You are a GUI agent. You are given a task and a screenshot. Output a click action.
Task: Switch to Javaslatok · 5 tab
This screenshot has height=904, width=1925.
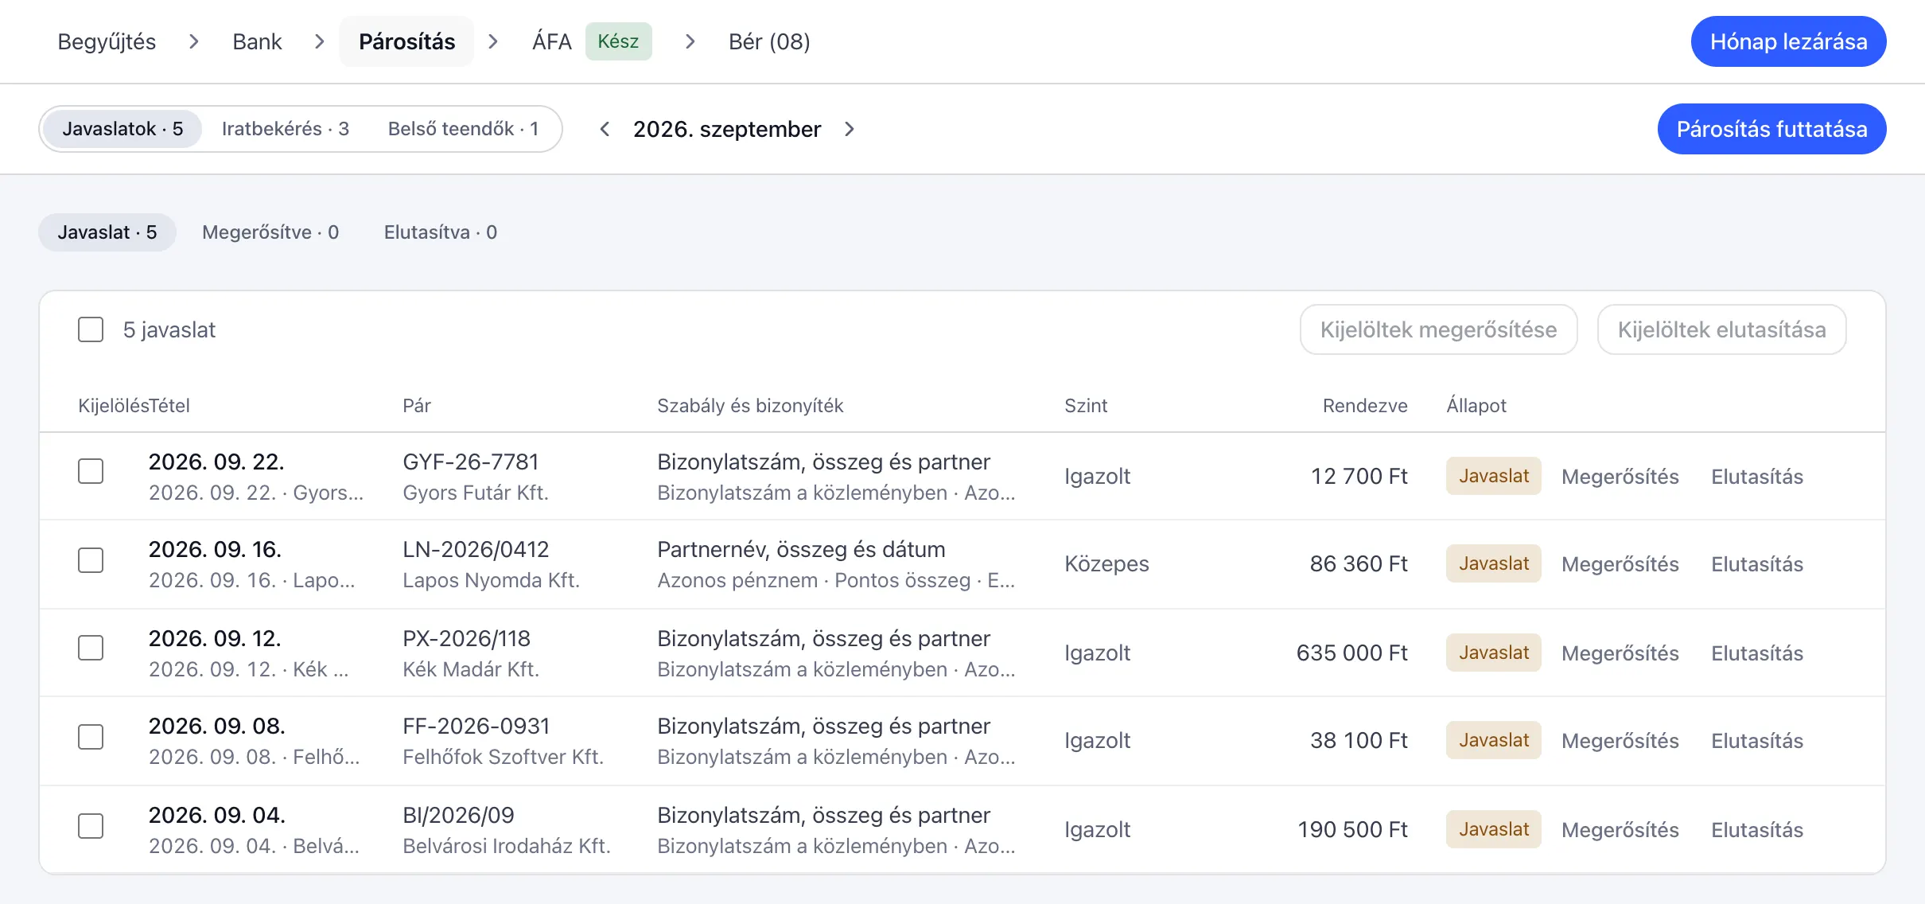click(122, 129)
